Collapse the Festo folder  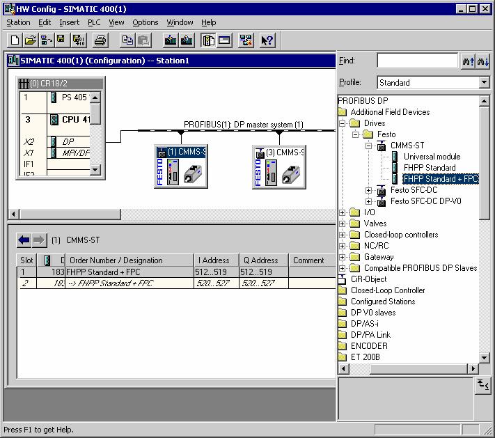point(356,134)
